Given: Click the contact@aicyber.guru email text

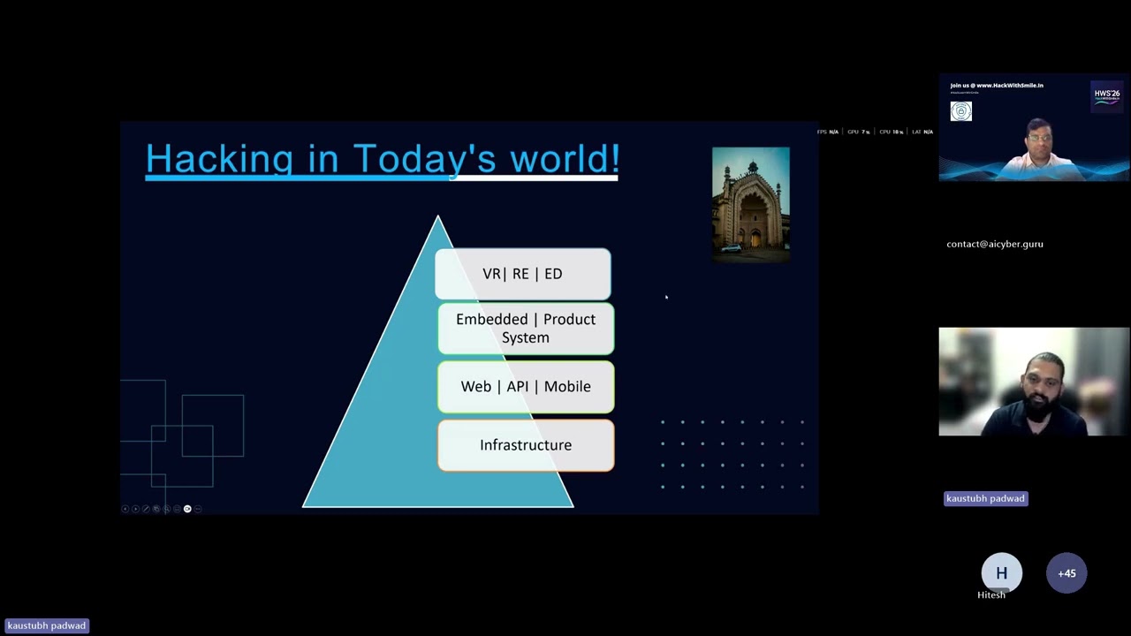Looking at the screenshot, I should coord(995,244).
